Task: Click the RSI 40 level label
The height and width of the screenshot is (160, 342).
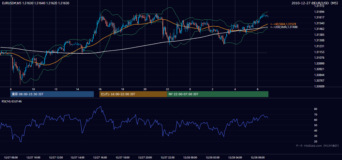Action: [316, 131]
